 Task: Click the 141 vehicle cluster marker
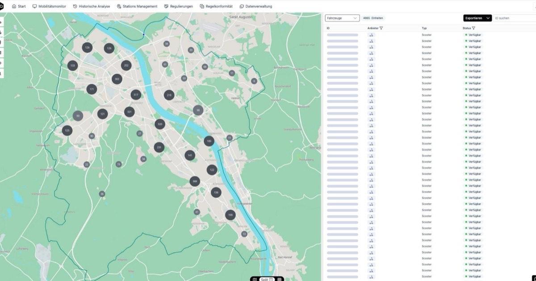[x=190, y=155]
